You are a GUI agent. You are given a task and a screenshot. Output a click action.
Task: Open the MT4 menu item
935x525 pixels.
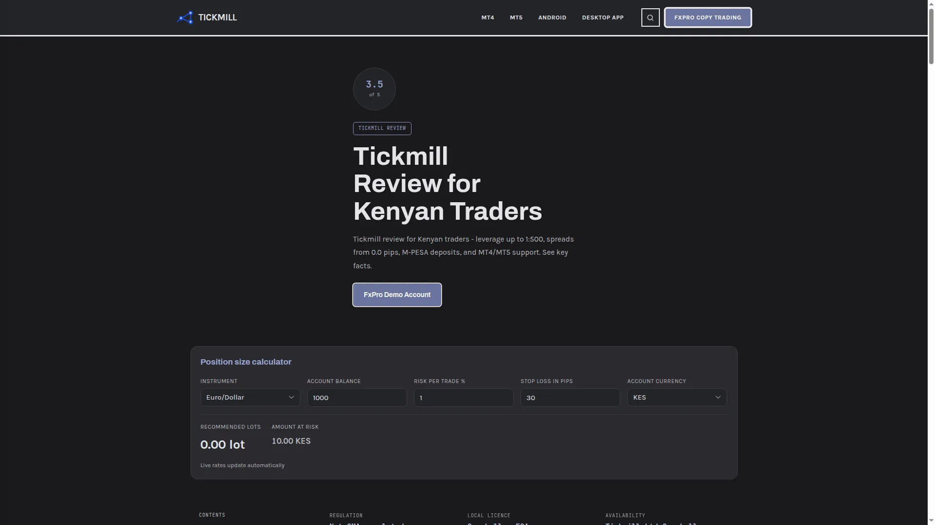tap(487, 17)
